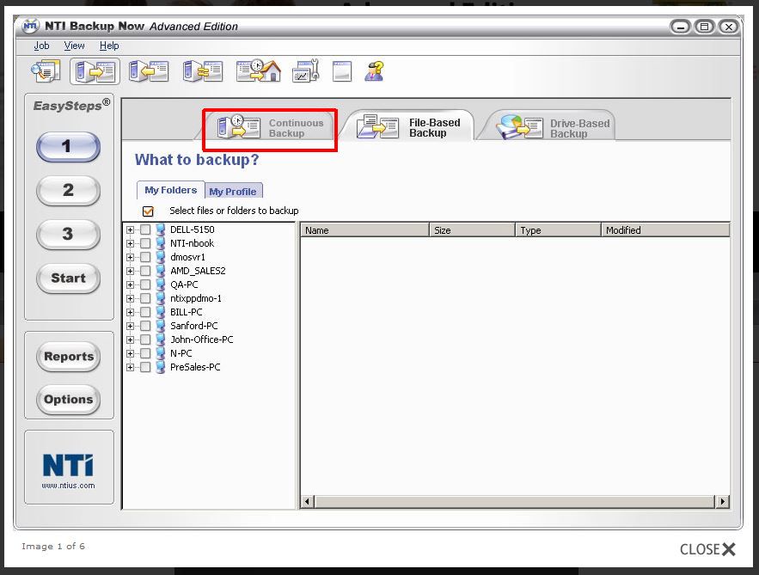Open the Schedule home toolbar icon
This screenshot has width=759, height=575.
click(259, 70)
